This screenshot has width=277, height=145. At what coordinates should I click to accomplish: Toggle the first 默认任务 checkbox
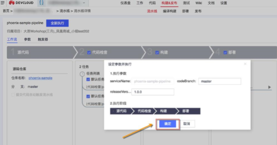click(88, 79)
